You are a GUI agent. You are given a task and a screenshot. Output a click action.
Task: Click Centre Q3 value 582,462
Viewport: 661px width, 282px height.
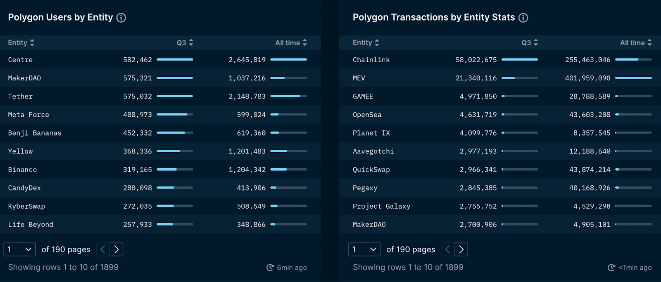pyautogui.click(x=138, y=60)
